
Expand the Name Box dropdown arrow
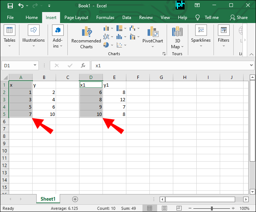click(x=35, y=65)
